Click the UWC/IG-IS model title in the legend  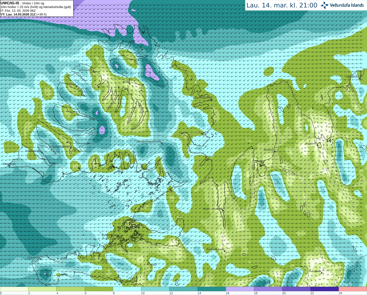10,3
